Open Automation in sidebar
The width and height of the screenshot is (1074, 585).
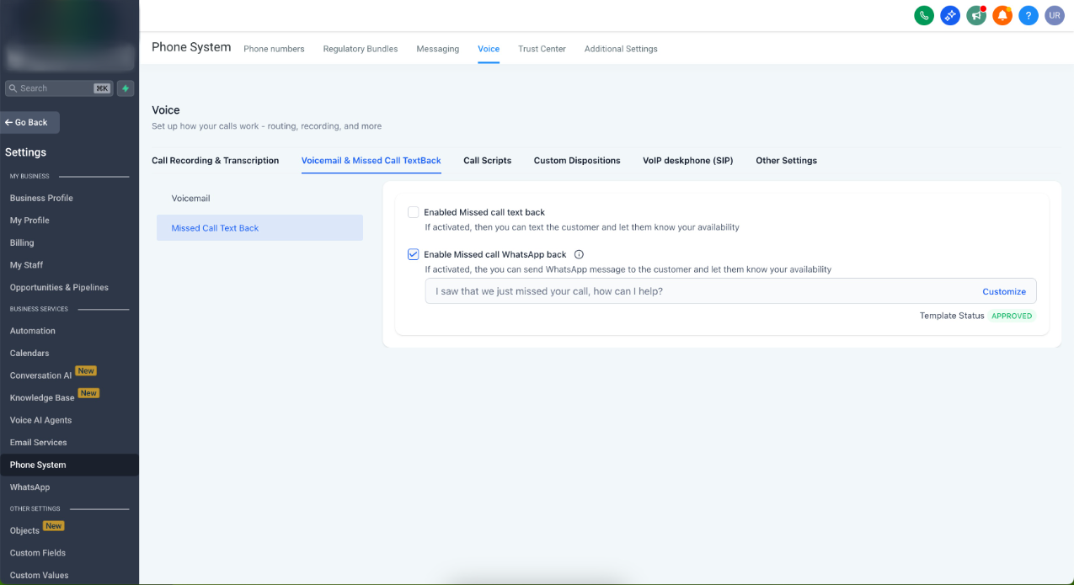33,331
